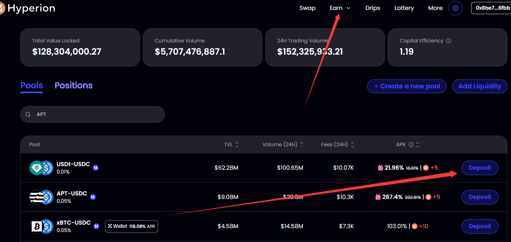Open the Swap page

coord(307,8)
